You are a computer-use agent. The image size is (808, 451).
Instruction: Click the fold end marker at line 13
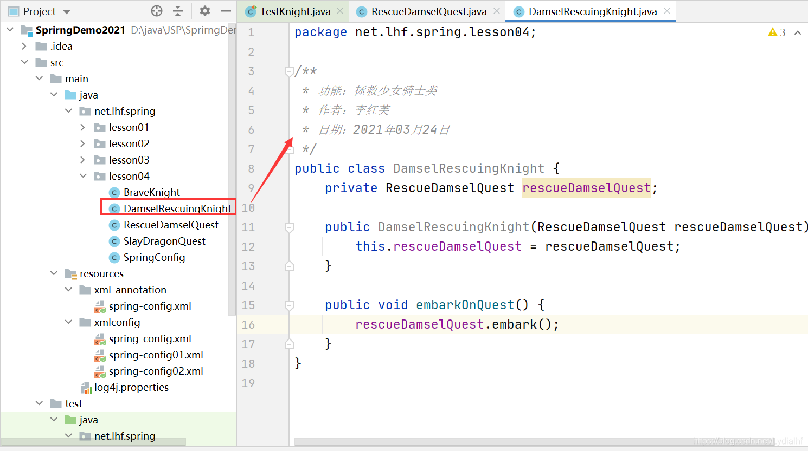[289, 266]
